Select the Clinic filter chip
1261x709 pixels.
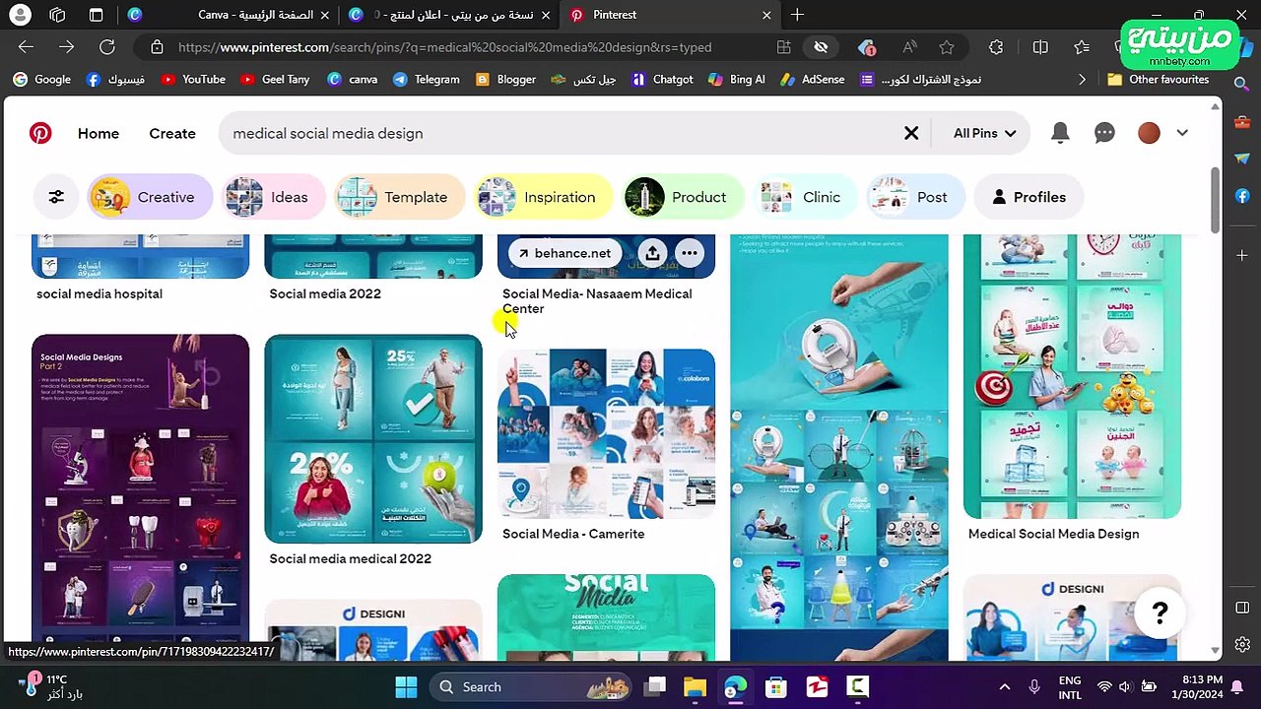click(x=804, y=197)
